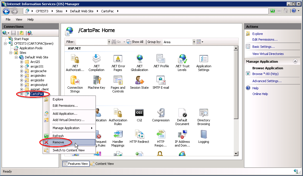
Task: Open the Manage Application submenu
Action: click(x=69, y=128)
